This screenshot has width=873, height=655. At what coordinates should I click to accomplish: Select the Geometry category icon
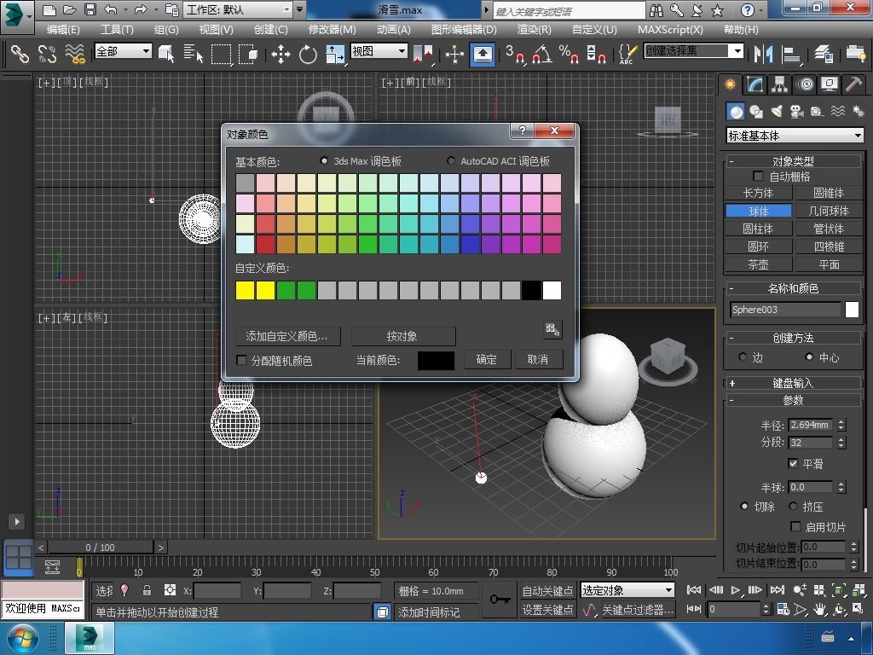[x=736, y=112]
